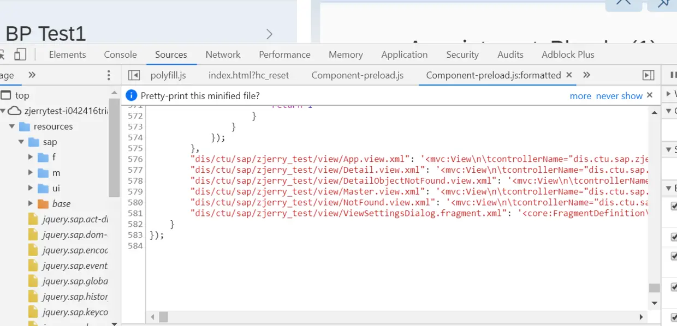Toggle the device toolbar icon
The image size is (677, 326).
(x=20, y=55)
